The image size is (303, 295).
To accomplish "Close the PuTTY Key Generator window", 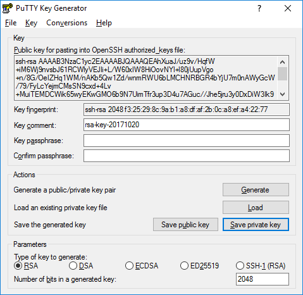I will point(288,8).
